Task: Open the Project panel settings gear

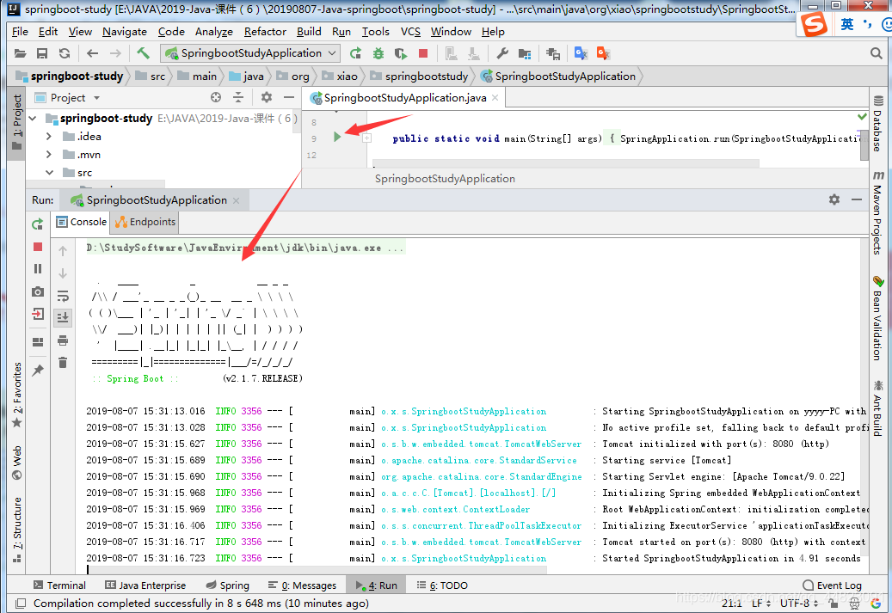Action: (267, 98)
